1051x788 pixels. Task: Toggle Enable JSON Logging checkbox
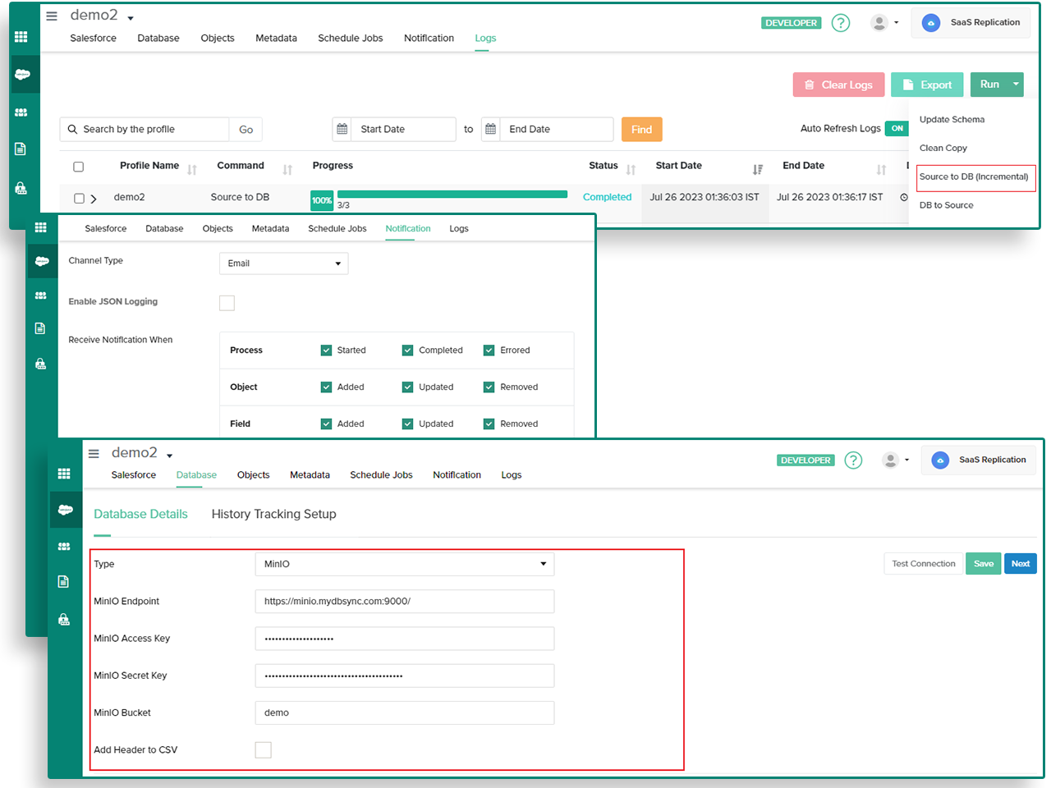[x=227, y=303]
